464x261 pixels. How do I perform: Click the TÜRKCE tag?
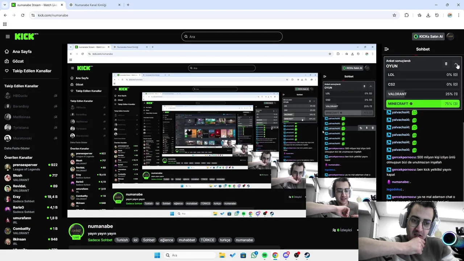[x=208, y=240]
